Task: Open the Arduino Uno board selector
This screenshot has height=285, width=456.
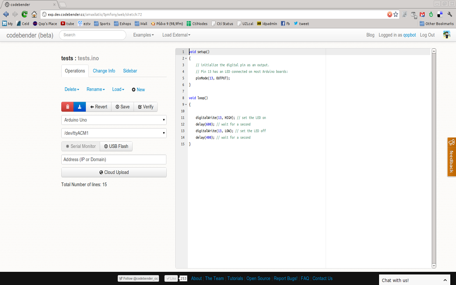Action: tap(114, 120)
